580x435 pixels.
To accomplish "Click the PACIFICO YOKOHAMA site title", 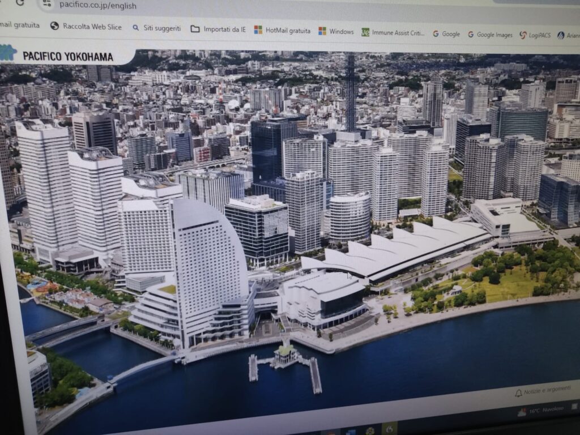I will click(x=68, y=57).
